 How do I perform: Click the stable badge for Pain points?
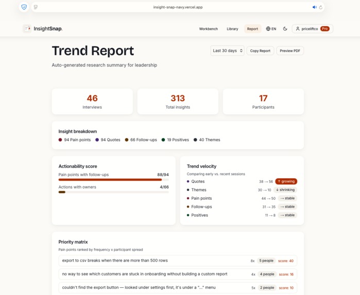[287, 198]
